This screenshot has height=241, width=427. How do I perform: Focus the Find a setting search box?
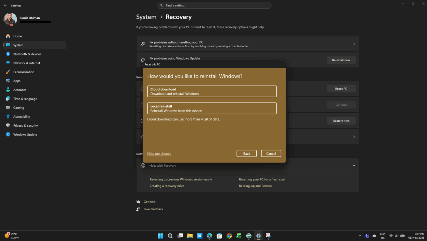[x=214, y=5]
